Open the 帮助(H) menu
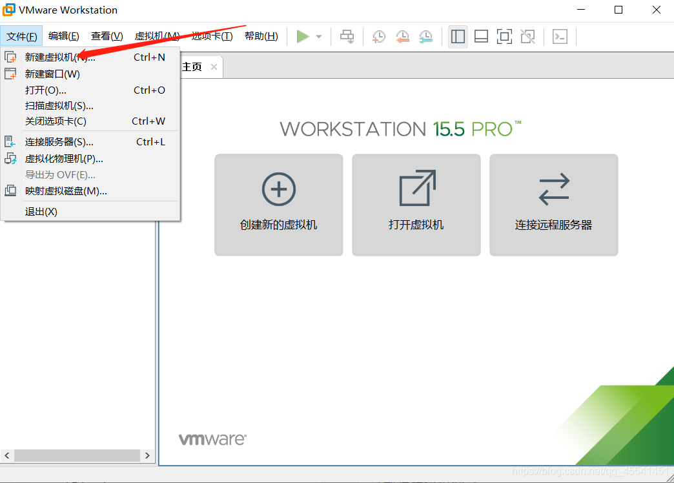 (261, 36)
